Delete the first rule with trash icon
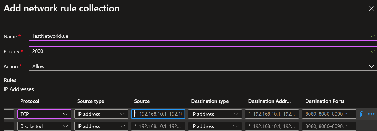 [362, 114]
